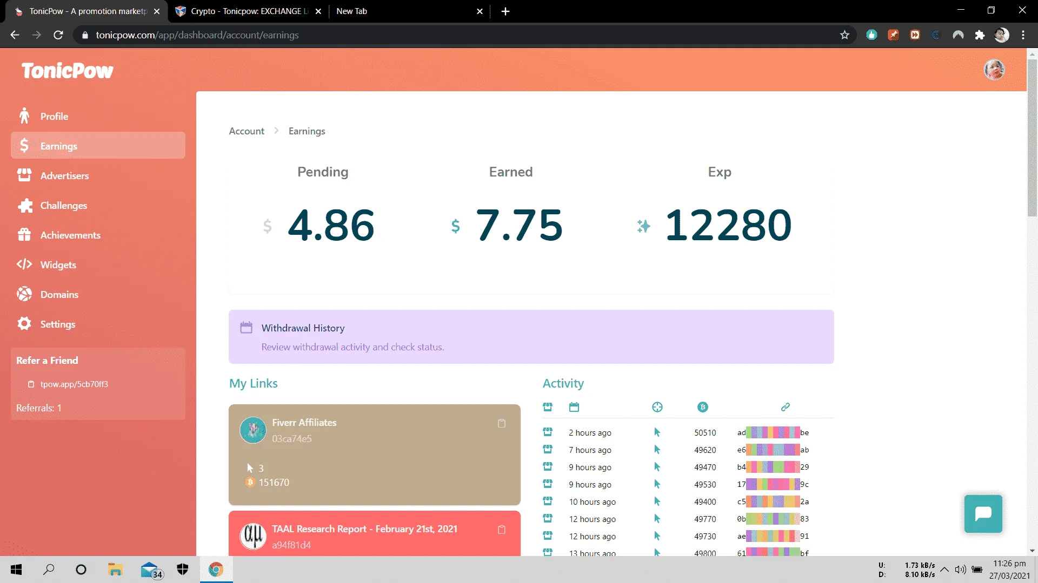This screenshot has height=583, width=1038.
Task: Open Windows taskbar search
Action: tap(49, 570)
